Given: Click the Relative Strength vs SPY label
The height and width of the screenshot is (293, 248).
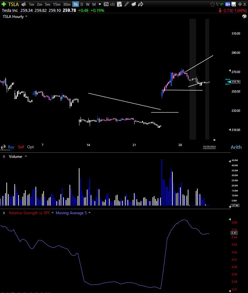Looking at the screenshot, I should coord(29,213).
